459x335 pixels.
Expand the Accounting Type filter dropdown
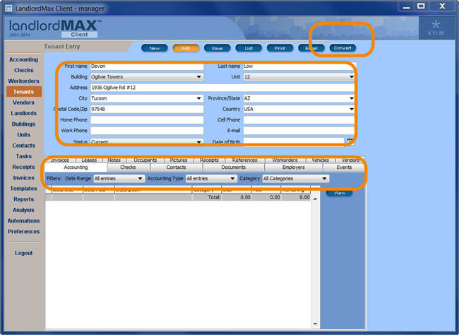point(211,179)
